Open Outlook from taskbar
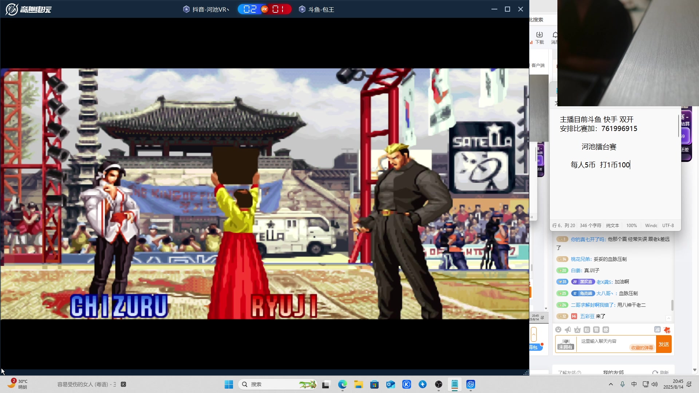This screenshot has width=699, height=393. click(391, 384)
